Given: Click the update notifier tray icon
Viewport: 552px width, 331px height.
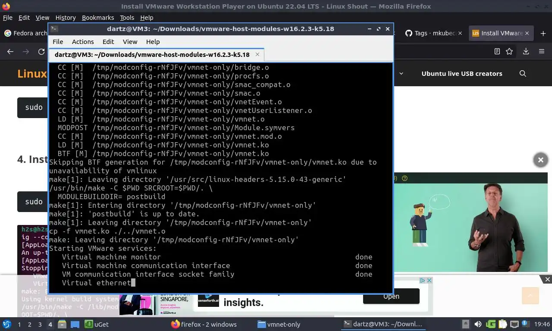Looking at the screenshot, I should pyautogui.click(x=526, y=324).
